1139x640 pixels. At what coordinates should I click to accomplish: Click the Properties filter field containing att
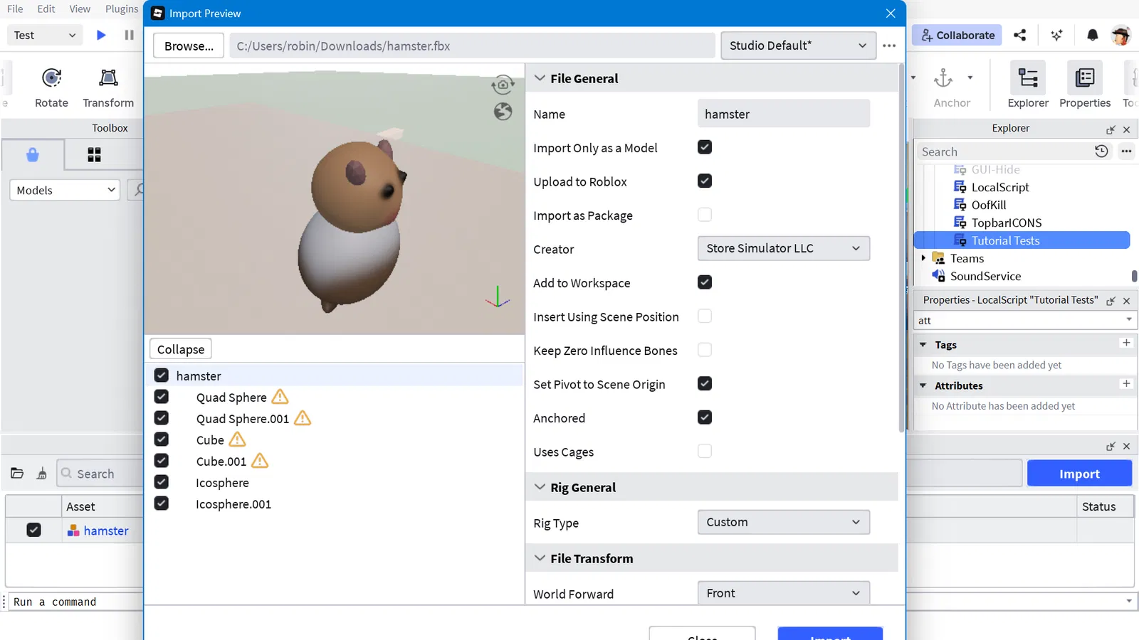point(1024,320)
